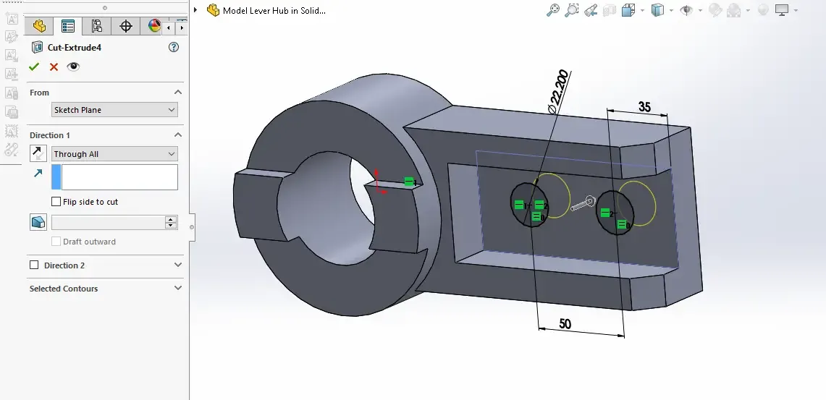Click the 35 dimension value
The width and height of the screenshot is (826, 400).
coord(645,107)
